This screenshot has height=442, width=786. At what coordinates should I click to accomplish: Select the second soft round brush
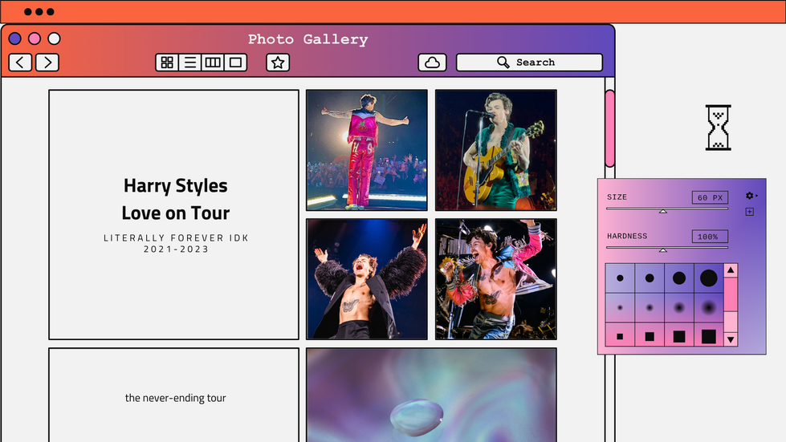(x=650, y=307)
